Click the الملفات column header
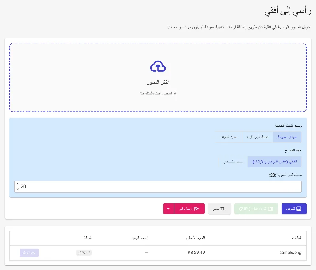Image resolution: width=316 pixels, height=270 pixels. [x=297, y=238]
